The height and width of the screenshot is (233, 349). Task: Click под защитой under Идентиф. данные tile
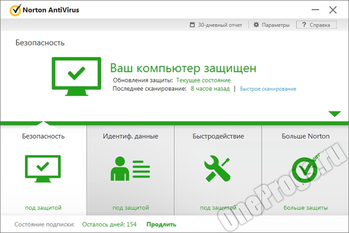point(131,208)
